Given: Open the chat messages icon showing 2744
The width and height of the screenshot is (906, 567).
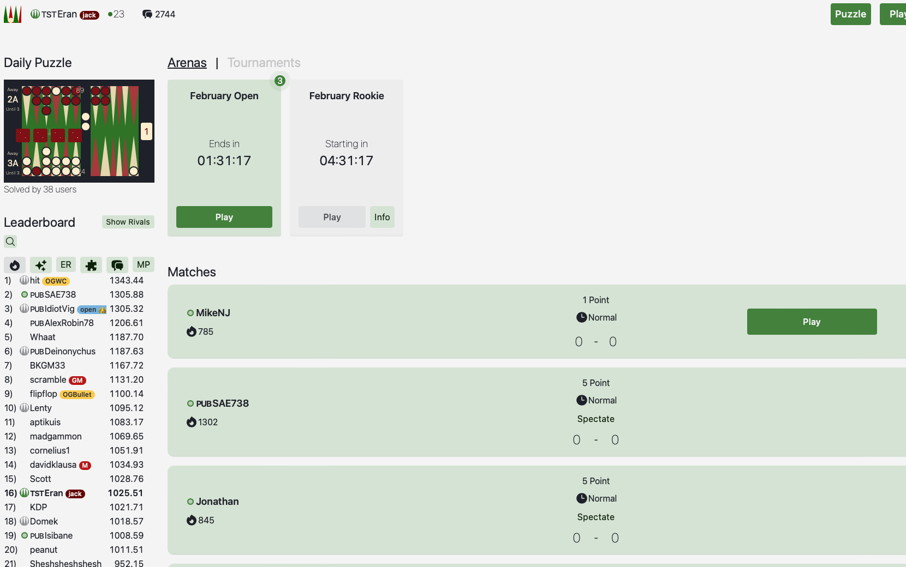Looking at the screenshot, I should click(x=147, y=14).
